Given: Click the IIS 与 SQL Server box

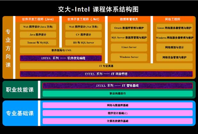Looking at the screenshot, I should [83, 43].
